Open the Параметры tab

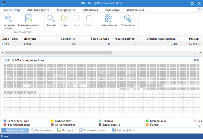coord(112,10)
